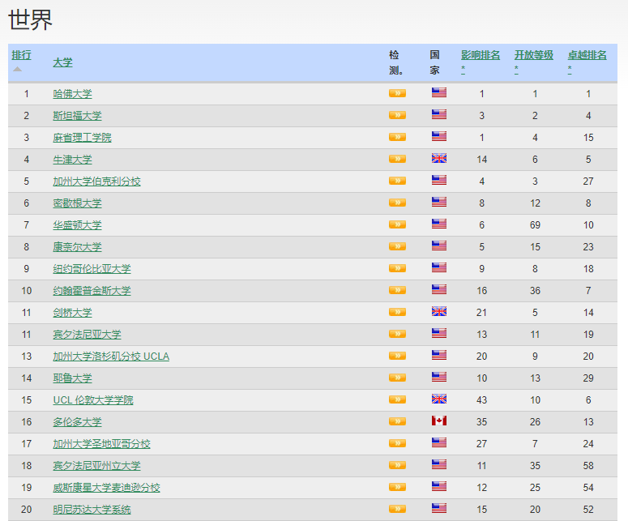Open the 华盛顿大学 link
This screenshot has height=521, width=628.
pyautogui.click(x=77, y=225)
